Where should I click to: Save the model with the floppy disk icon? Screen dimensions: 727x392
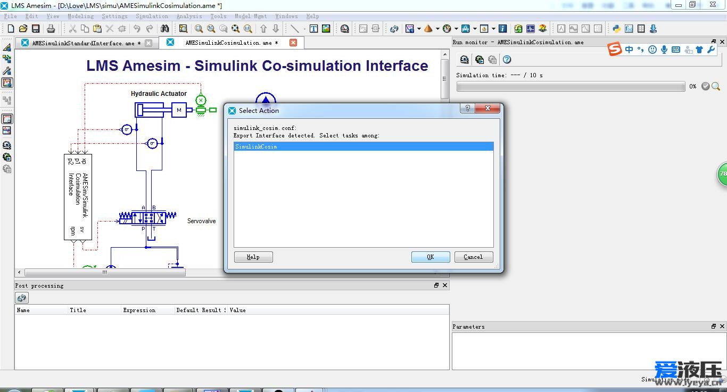[x=36, y=29]
